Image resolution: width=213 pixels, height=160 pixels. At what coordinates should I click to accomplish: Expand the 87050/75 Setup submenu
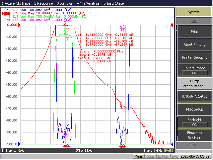tap(194, 96)
